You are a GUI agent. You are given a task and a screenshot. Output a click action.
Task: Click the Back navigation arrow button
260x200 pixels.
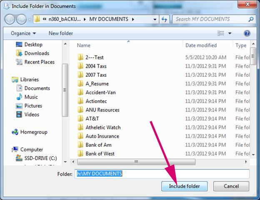click(10, 19)
